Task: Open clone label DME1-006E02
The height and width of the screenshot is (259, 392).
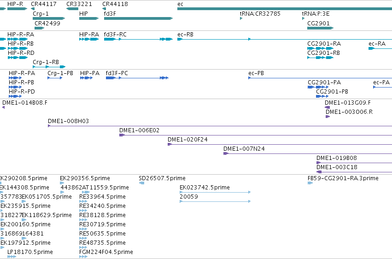Action: 139,130
